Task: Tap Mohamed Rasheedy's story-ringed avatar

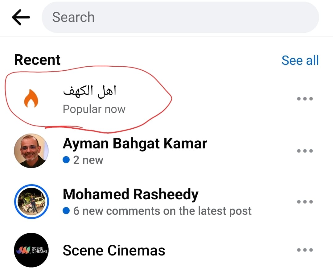Action: (31, 202)
